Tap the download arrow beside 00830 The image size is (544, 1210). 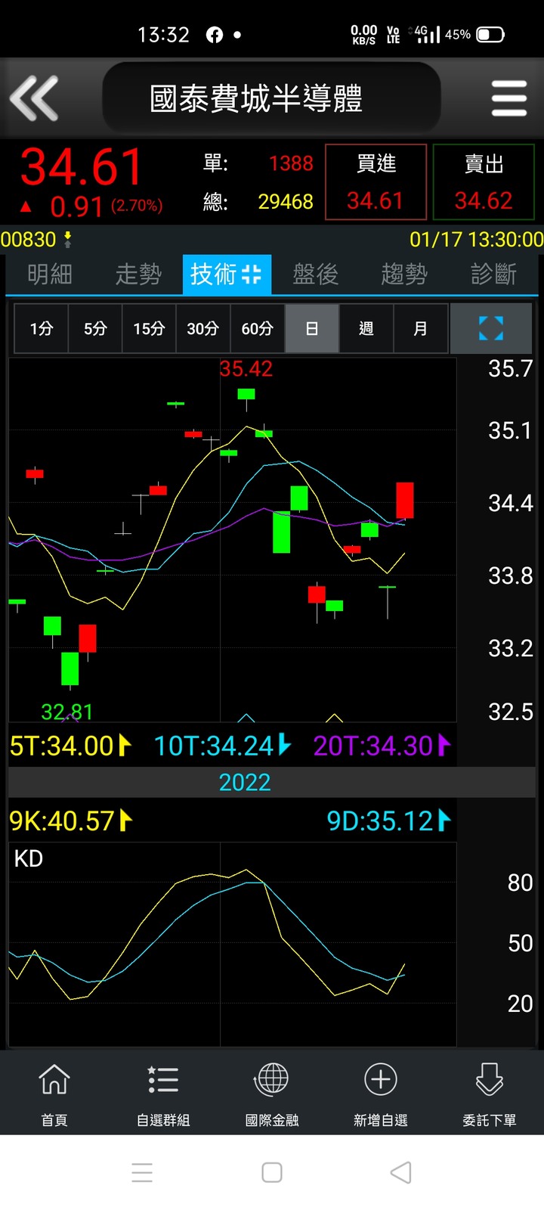pyautogui.click(x=67, y=240)
